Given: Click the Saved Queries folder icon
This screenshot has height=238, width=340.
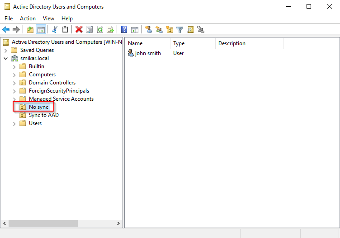Looking at the screenshot, I should [x=14, y=50].
